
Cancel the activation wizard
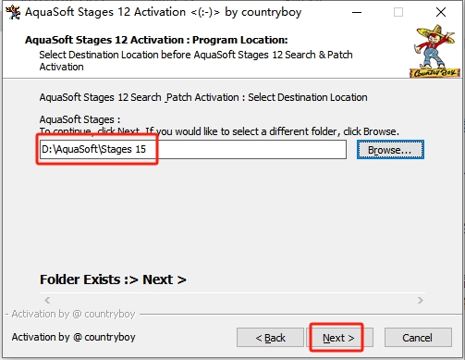[x=418, y=338]
